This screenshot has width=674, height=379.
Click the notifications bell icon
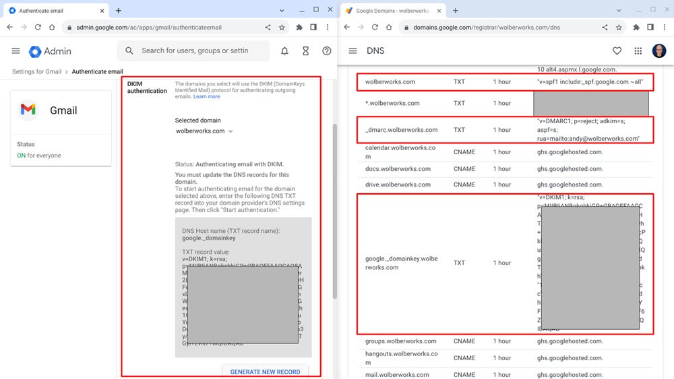pyautogui.click(x=284, y=51)
